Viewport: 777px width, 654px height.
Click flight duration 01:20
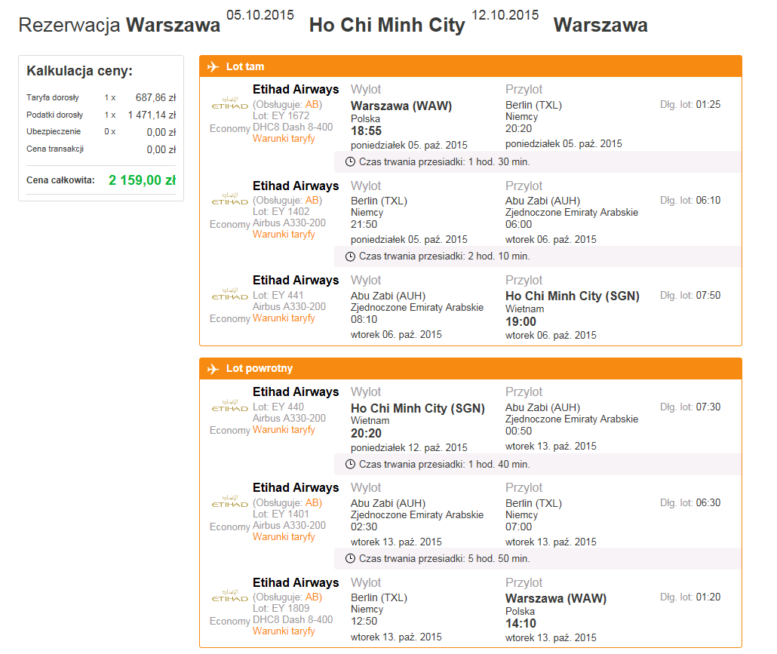click(708, 597)
